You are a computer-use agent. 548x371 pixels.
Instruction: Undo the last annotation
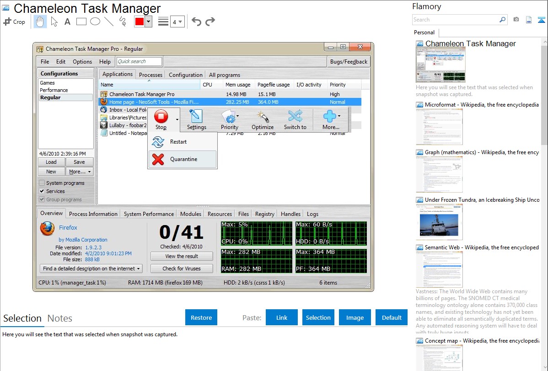click(x=196, y=22)
